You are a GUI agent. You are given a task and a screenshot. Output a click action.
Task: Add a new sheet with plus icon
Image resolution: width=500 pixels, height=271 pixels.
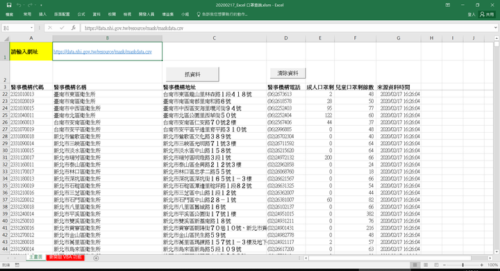coord(96,258)
